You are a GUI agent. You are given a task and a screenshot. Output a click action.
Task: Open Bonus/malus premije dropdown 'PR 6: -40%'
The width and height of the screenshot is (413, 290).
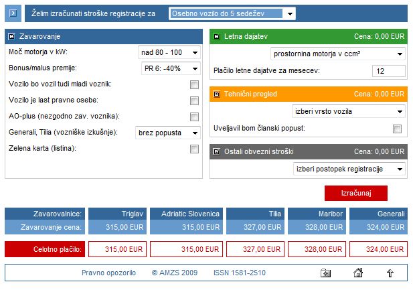tap(171, 68)
